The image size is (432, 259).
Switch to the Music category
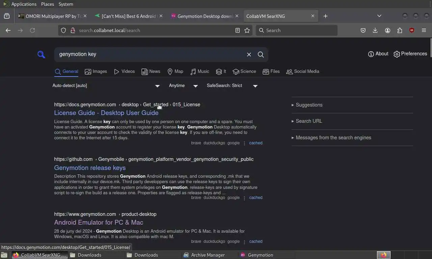point(199,71)
